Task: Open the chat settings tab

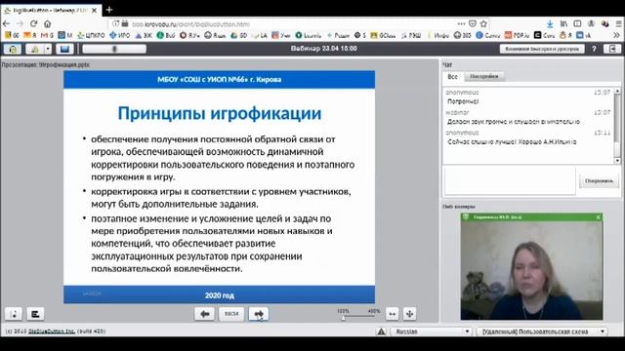Action: tap(484, 76)
